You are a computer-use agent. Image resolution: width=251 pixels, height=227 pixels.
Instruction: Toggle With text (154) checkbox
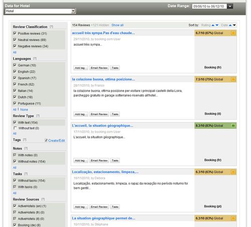pos(15,123)
